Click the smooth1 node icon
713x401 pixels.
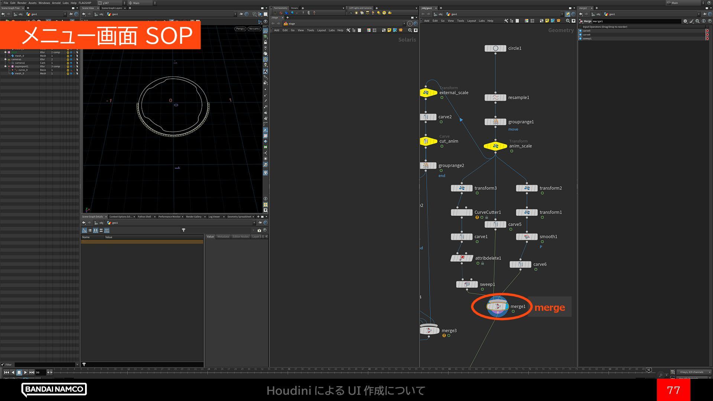(x=527, y=237)
